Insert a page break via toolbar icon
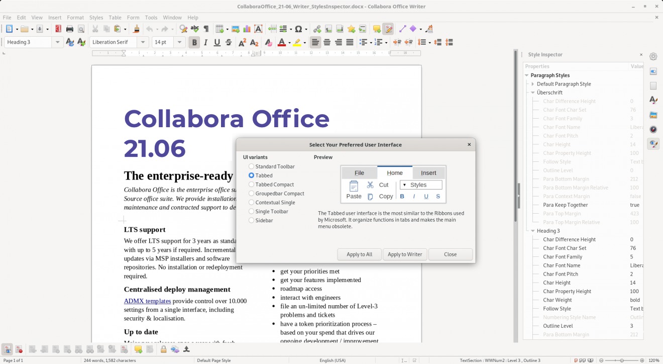663x364 pixels. coord(272,29)
